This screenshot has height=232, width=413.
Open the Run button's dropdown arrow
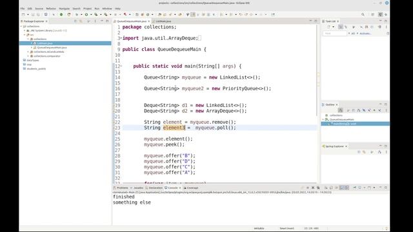[91, 14]
